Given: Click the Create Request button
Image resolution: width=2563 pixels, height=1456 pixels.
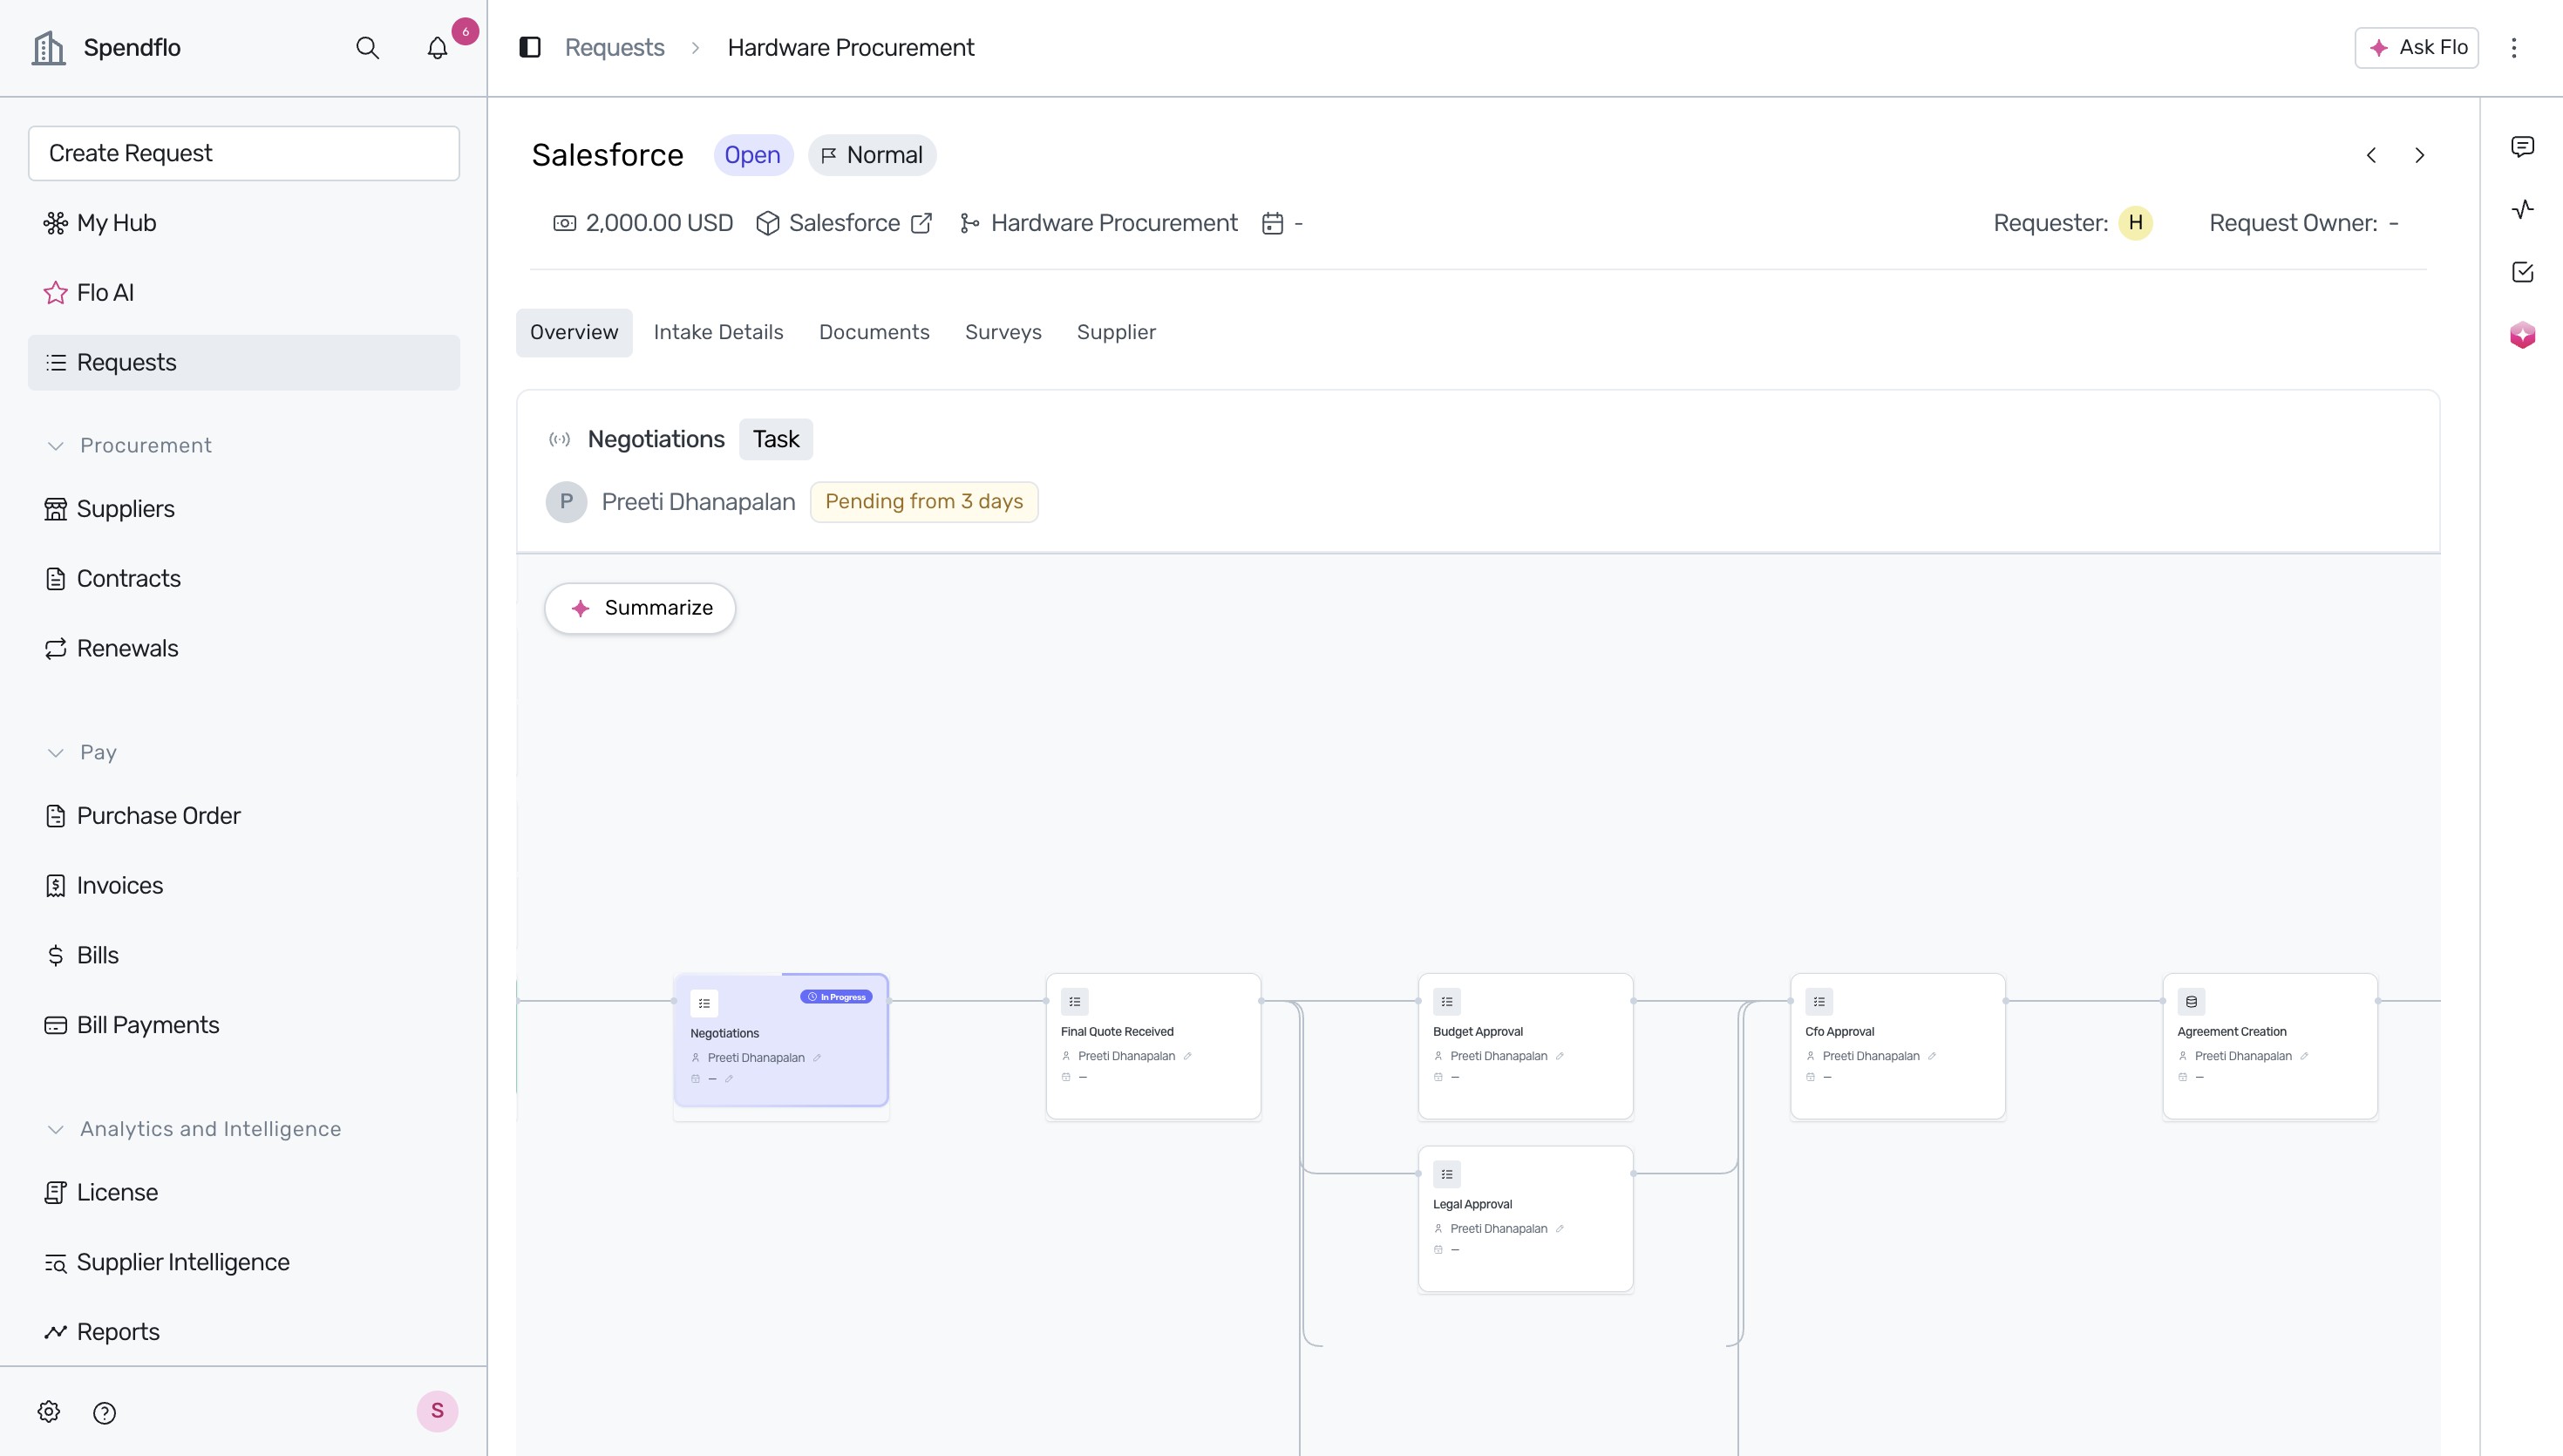Looking at the screenshot, I should click(x=244, y=153).
